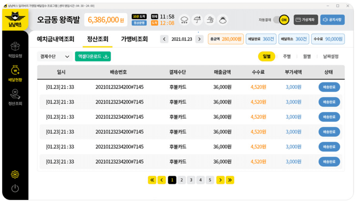The height and width of the screenshot is (202, 356).
Task: Click the power icon in the sidebar
Action: 15,188
